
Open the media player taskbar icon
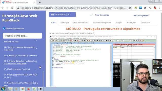pos(16,89)
